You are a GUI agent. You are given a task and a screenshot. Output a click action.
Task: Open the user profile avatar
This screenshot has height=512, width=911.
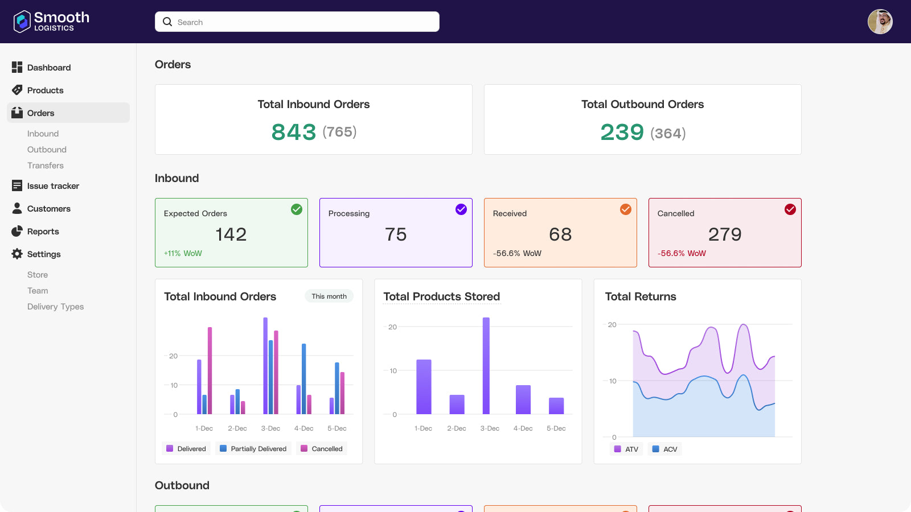coord(880,22)
